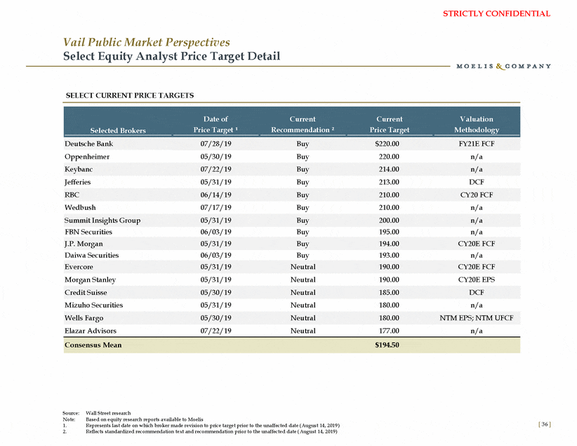Viewport: 577px width, 446px height.
Task: Select the Wedbush broker cell
Action: 80,207
